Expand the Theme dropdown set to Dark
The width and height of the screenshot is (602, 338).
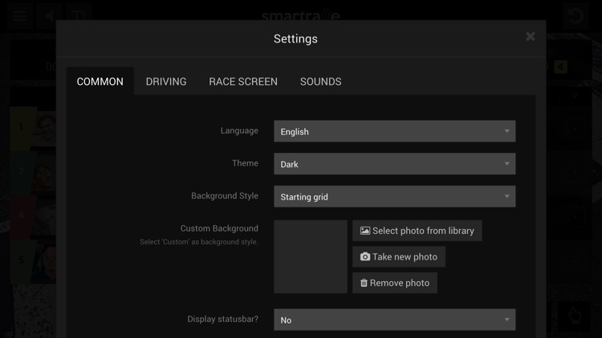[394, 164]
